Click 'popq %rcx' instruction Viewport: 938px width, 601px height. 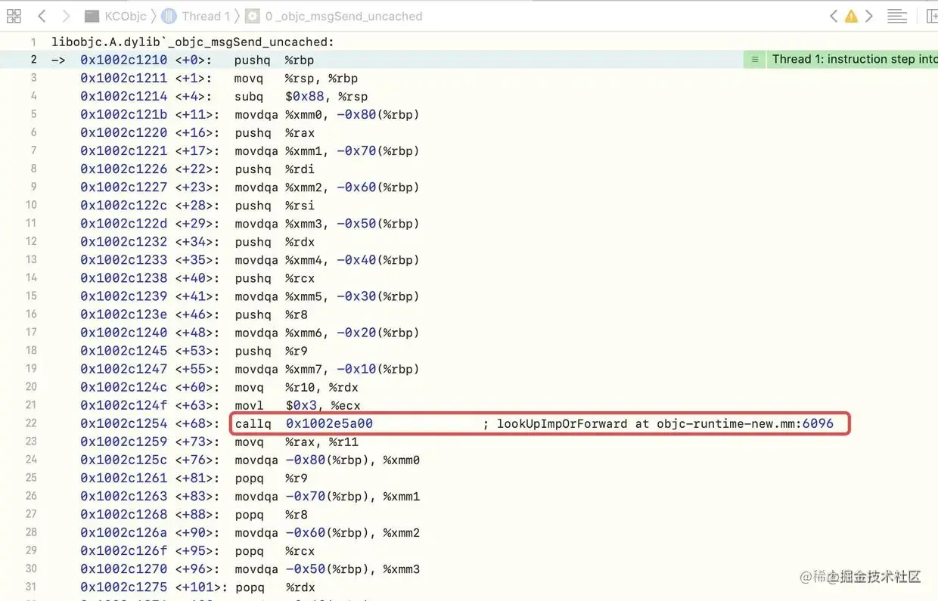274,551
